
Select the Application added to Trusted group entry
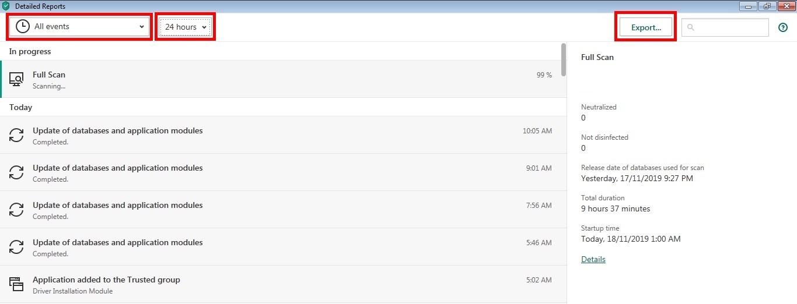[x=280, y=285]
